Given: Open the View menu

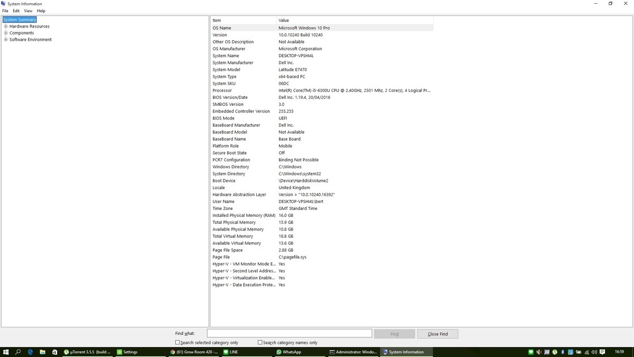Looking at the screenshot, I should pyautogui.click(x=28, y=11).
